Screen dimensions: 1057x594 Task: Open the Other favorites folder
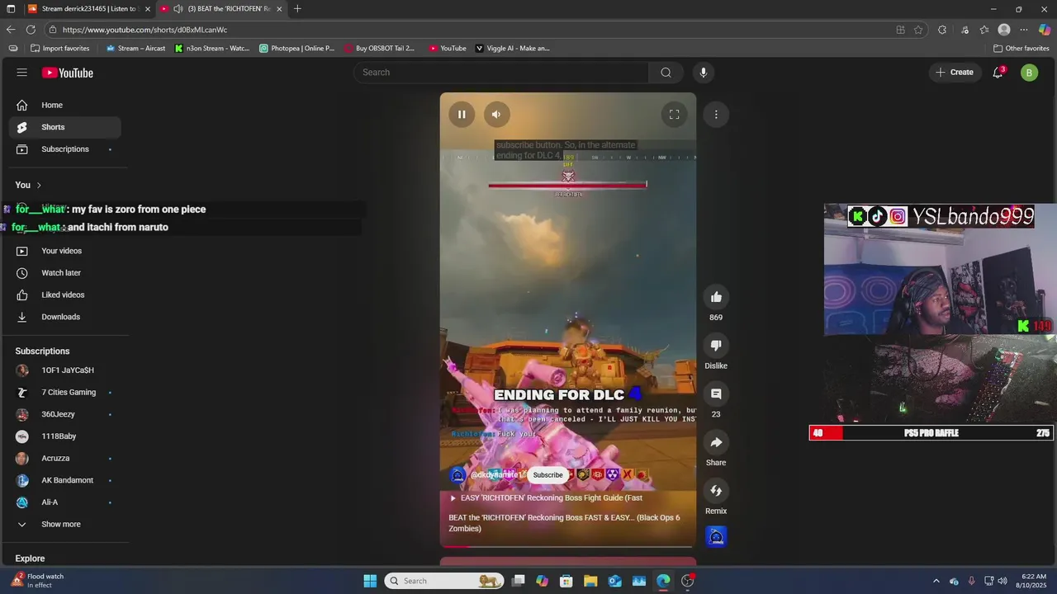pyautogui.click(x=1021, y=49)
